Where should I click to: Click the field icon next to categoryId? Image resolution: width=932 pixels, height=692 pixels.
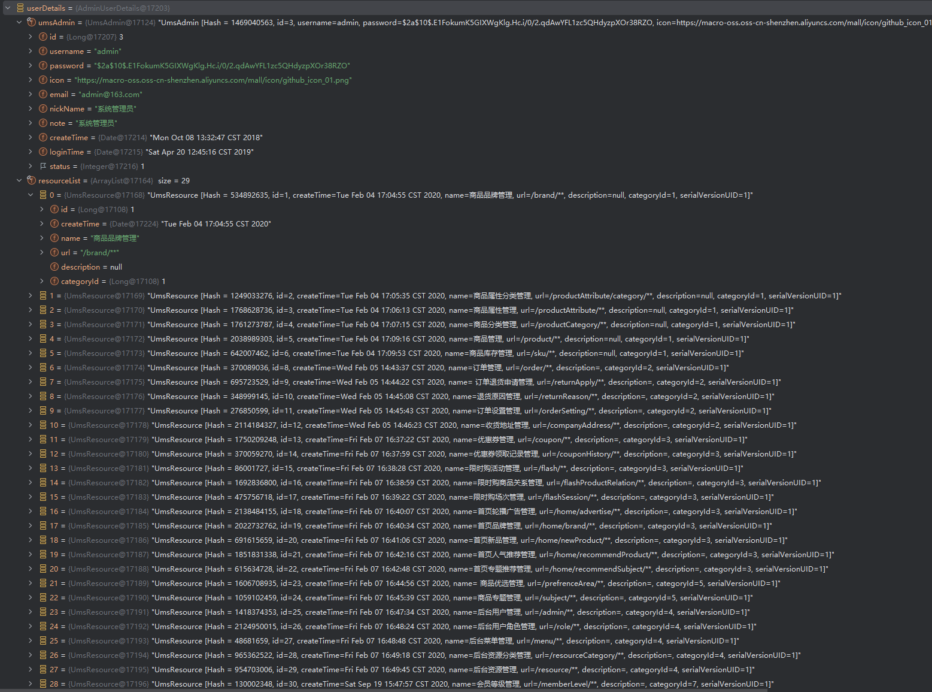pyautogui.click(x=54, y=281)
